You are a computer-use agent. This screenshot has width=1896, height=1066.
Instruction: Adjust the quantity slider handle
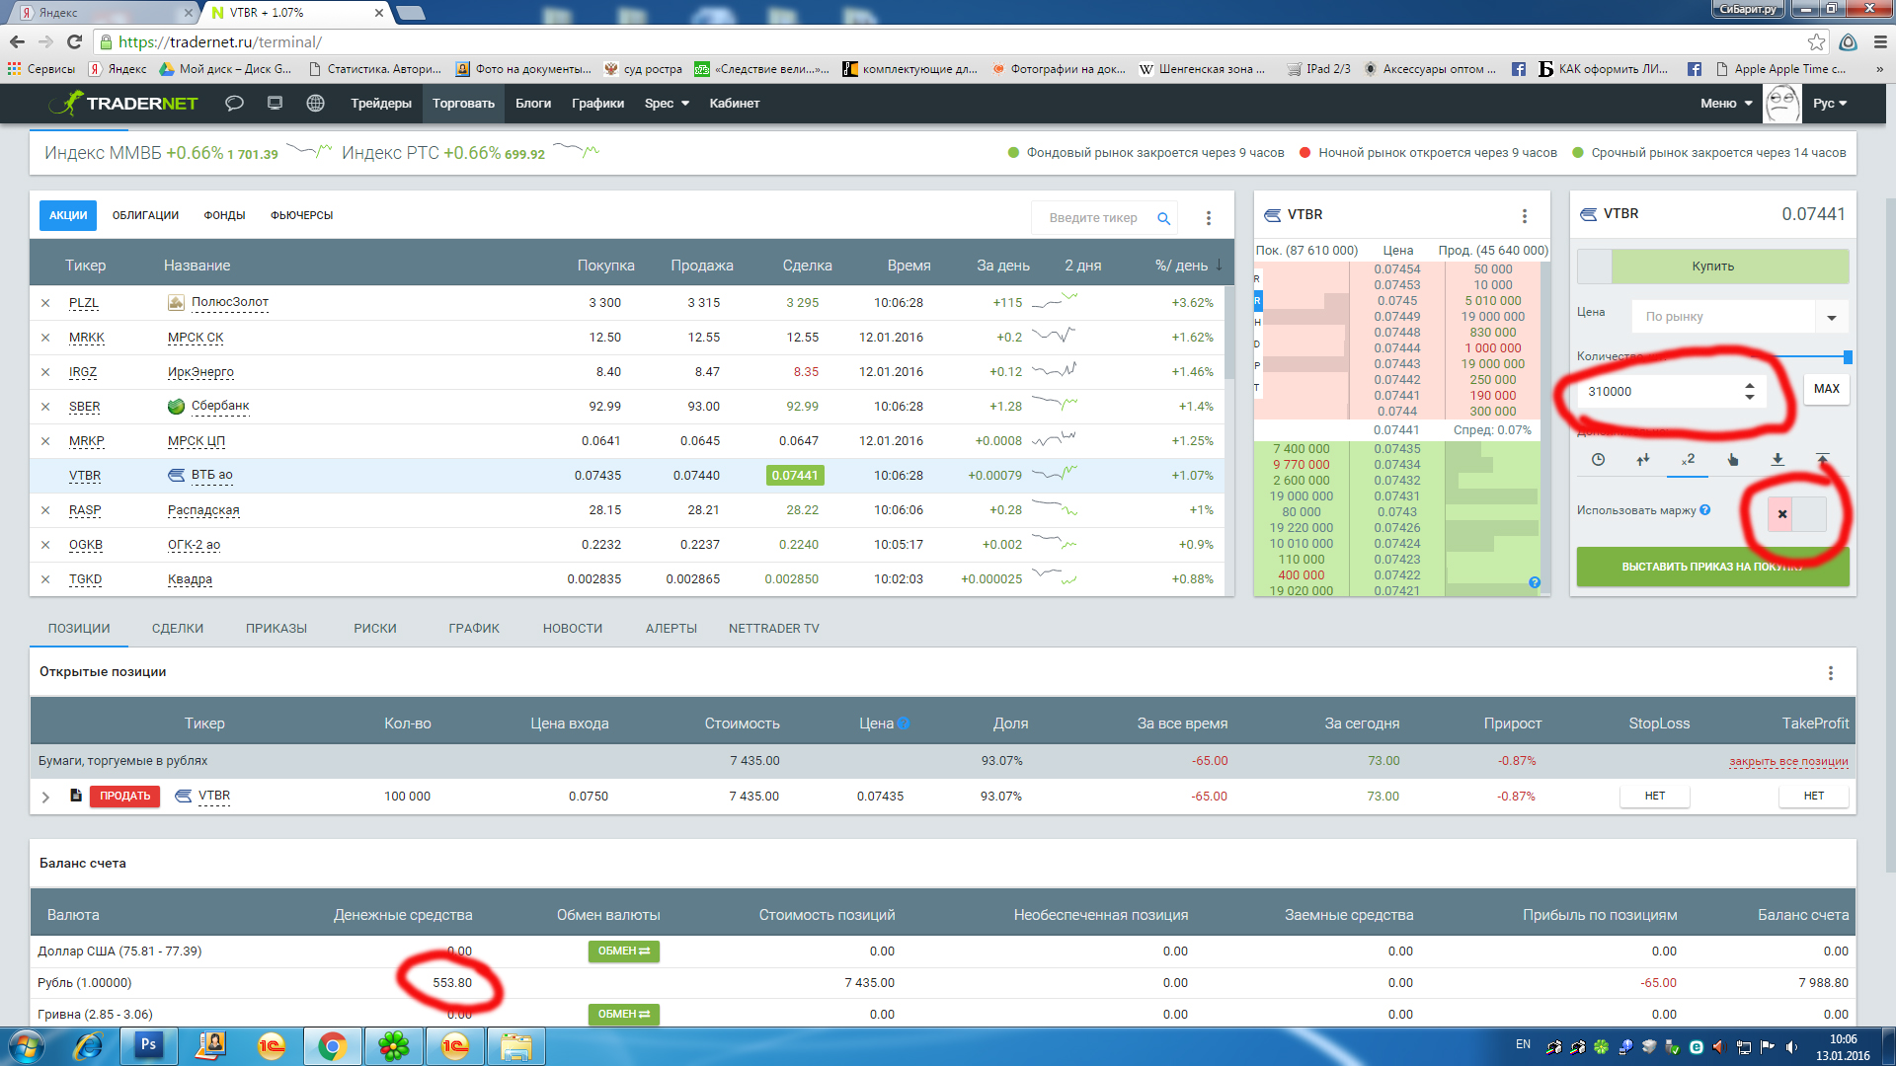1848,356
